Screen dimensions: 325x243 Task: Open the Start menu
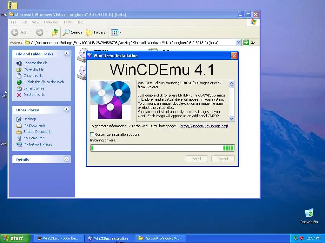15,239
